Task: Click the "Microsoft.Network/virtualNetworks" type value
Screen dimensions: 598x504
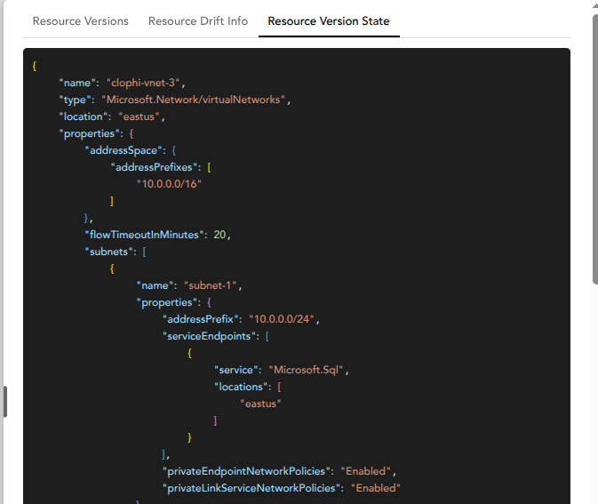Action: click(x=194, y=100)
